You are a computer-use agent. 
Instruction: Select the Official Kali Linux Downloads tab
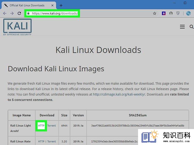point(29,5)
